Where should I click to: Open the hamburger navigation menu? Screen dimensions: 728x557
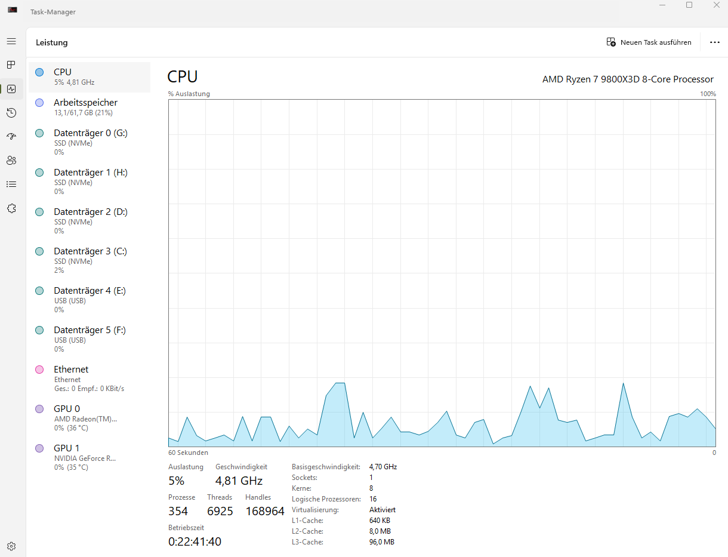click(11, 41)
